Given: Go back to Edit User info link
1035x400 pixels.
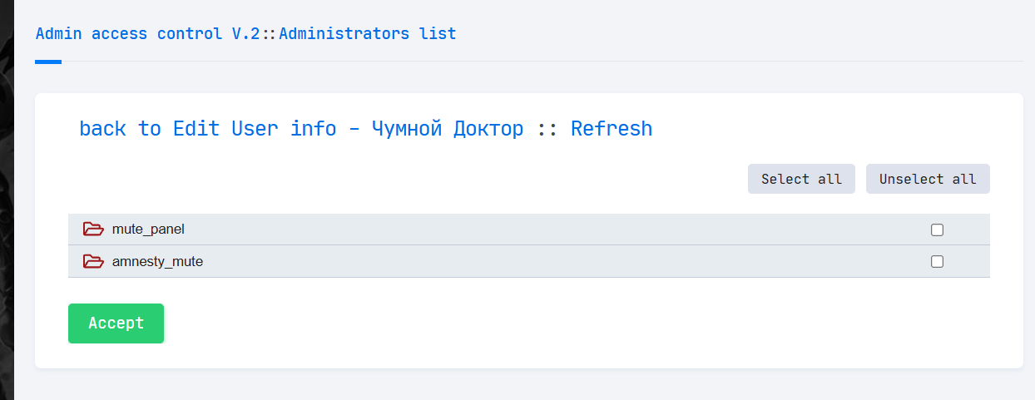Looking at the screenshot, I should pos(208,129).
